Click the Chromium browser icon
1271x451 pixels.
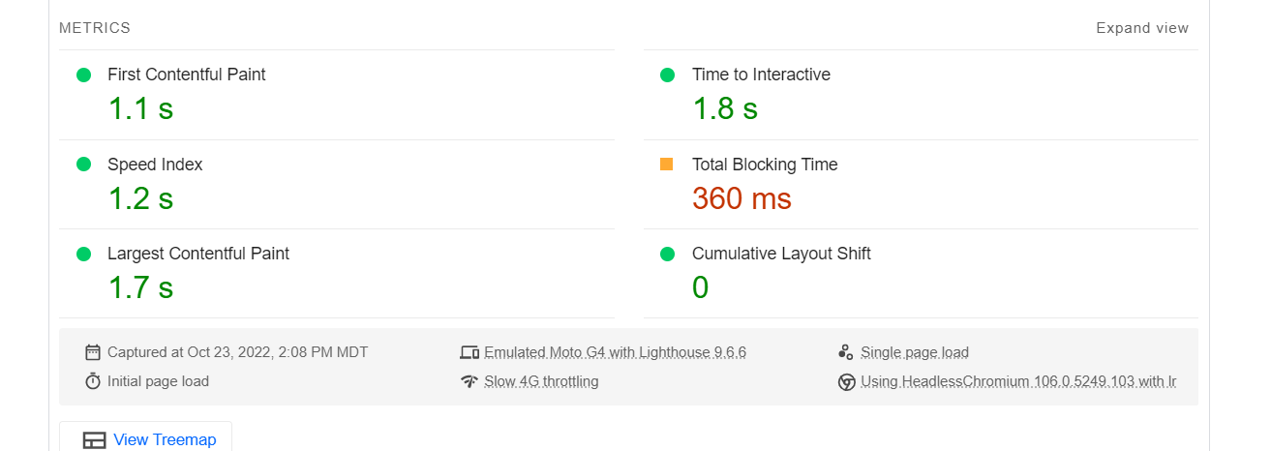(x=846, y=381)
